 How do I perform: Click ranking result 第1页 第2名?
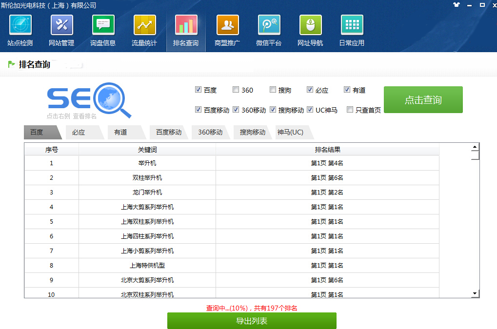(327, 192)
